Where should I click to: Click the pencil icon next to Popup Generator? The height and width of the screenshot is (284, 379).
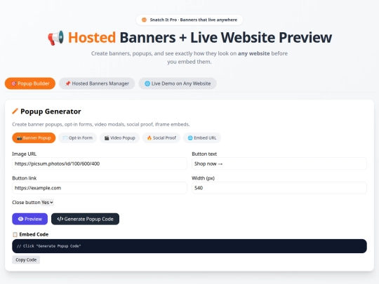pyautogui.click(x=15, y=111)
